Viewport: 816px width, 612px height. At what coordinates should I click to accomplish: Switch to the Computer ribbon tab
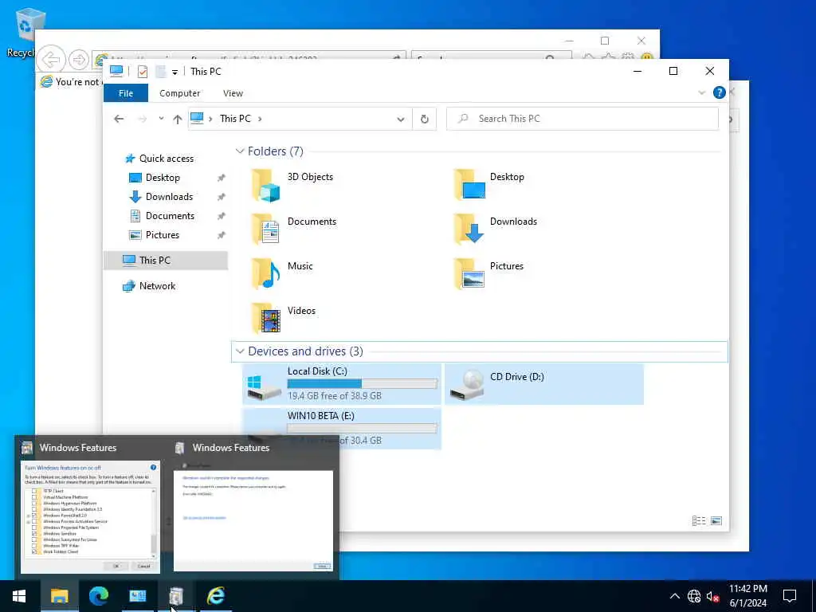(179, 93)
